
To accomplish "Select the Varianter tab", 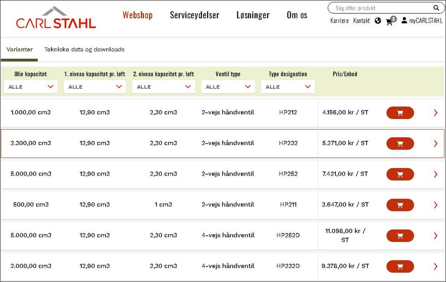I will (x=20, y=50).
